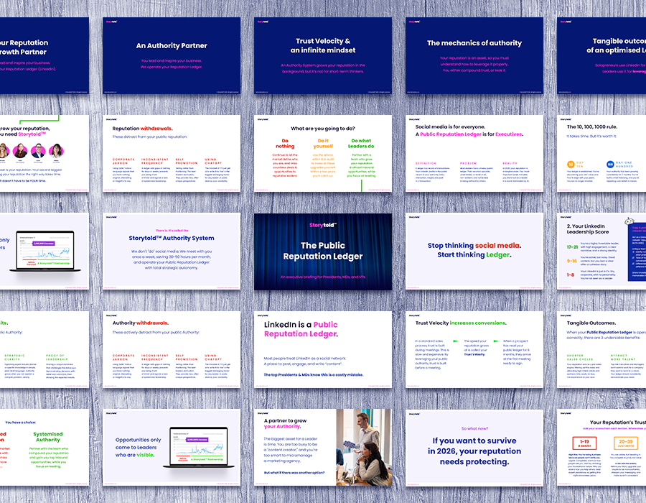The width and height of the screenshot is (646, 503).
Task: Click the orange '10' circle badge
Action: [x=571, y=165]
